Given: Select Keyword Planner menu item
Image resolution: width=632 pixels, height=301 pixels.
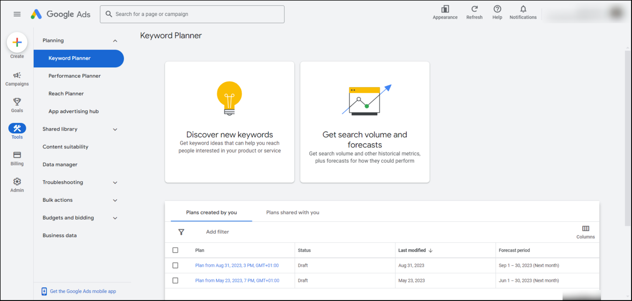Looking at the screenshot, I should click(79, 58).
